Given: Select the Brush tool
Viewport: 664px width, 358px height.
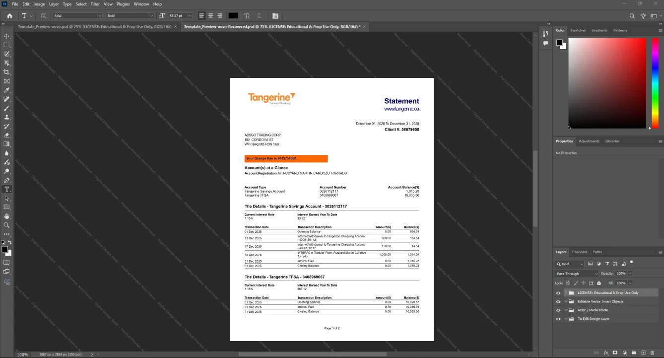Looking at the screenshot, I should pyautogui.click(x=6, y=108).
